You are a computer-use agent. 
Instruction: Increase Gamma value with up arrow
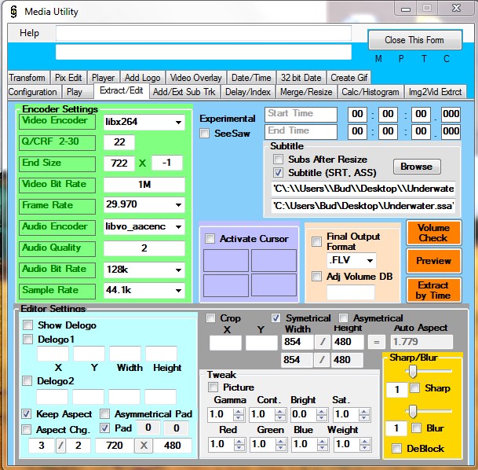(239, 411)
